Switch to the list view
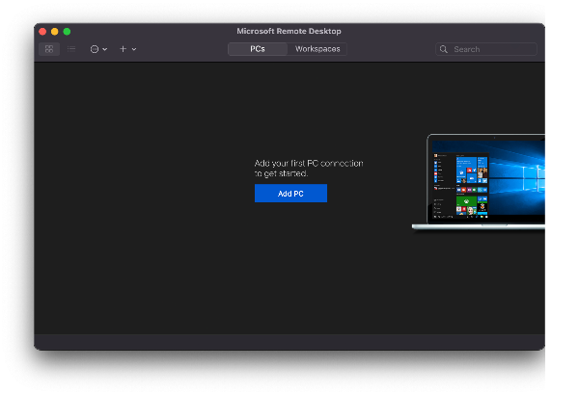The width and height of the screenshot is (579, 394). [x=71, y=49]
